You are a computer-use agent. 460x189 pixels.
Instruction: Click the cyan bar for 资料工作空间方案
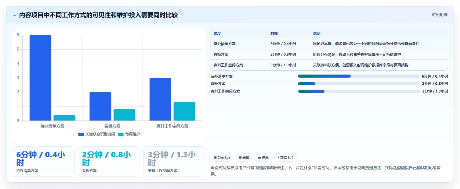click(184, 111)
